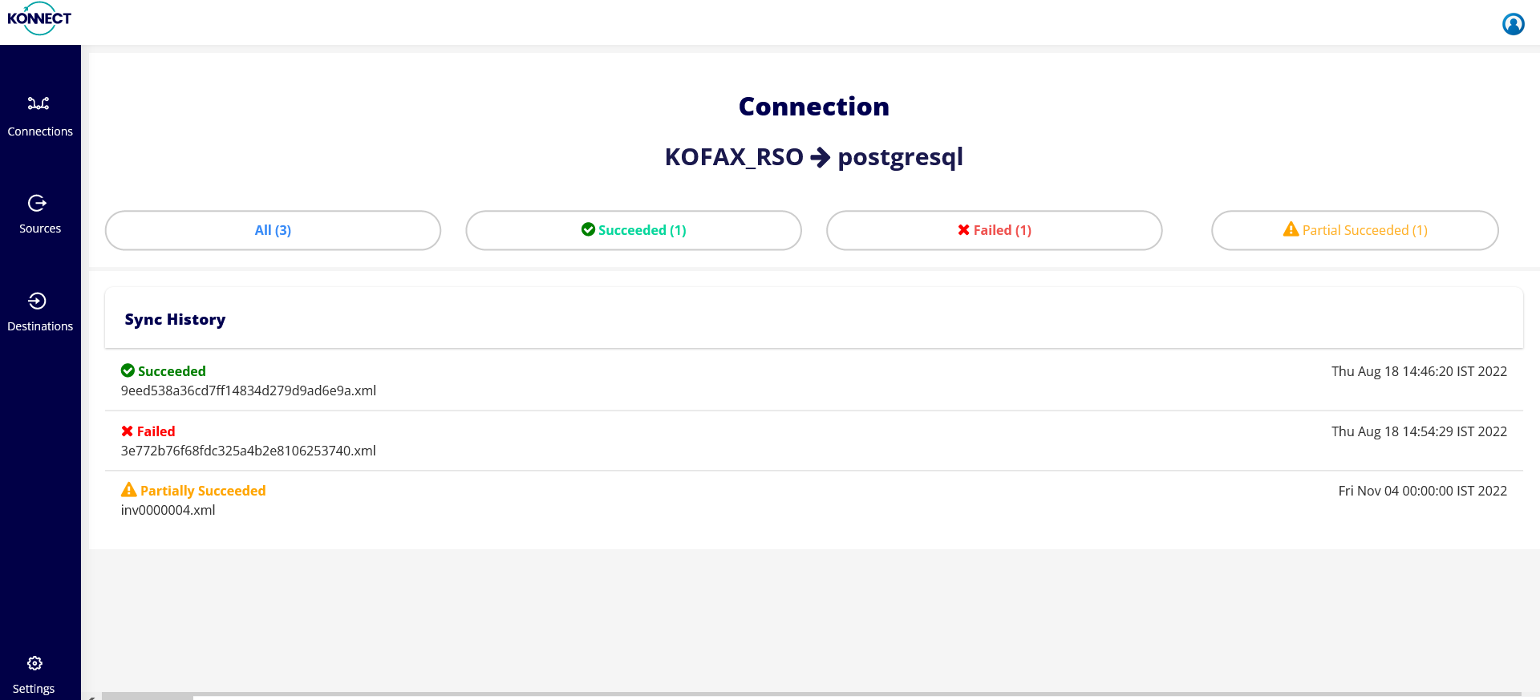Screen dimensions: 1540x700
Task: Show all syncs with All (3) filter
Action: [x=273, y=230]
